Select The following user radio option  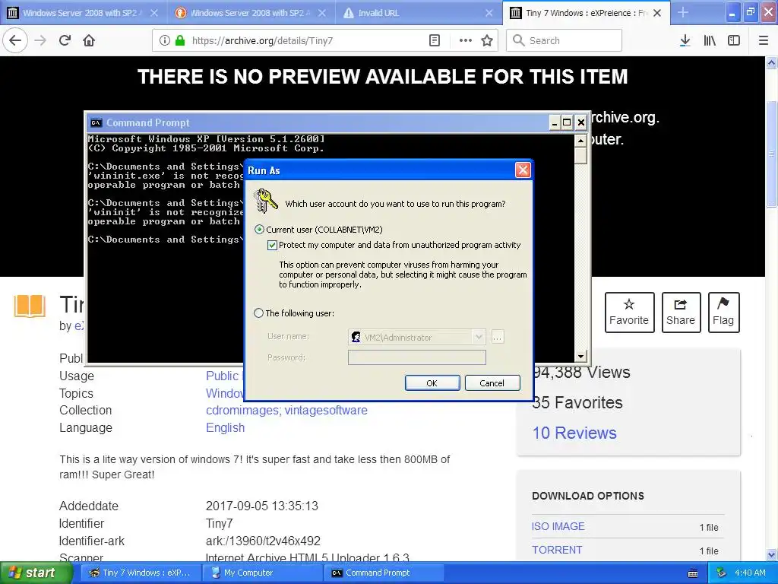[x=258, y=313]
